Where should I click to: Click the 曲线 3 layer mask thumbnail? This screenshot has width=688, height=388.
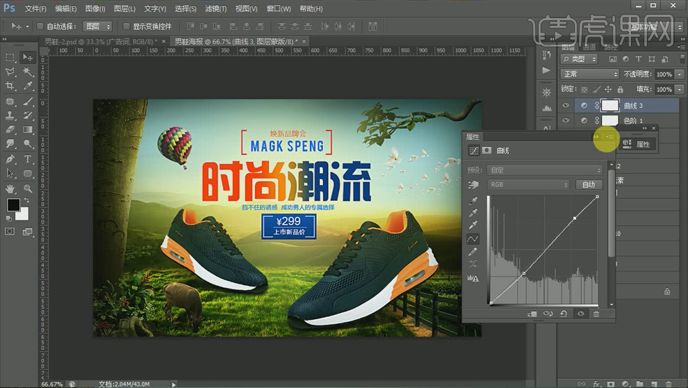(609, 106)
